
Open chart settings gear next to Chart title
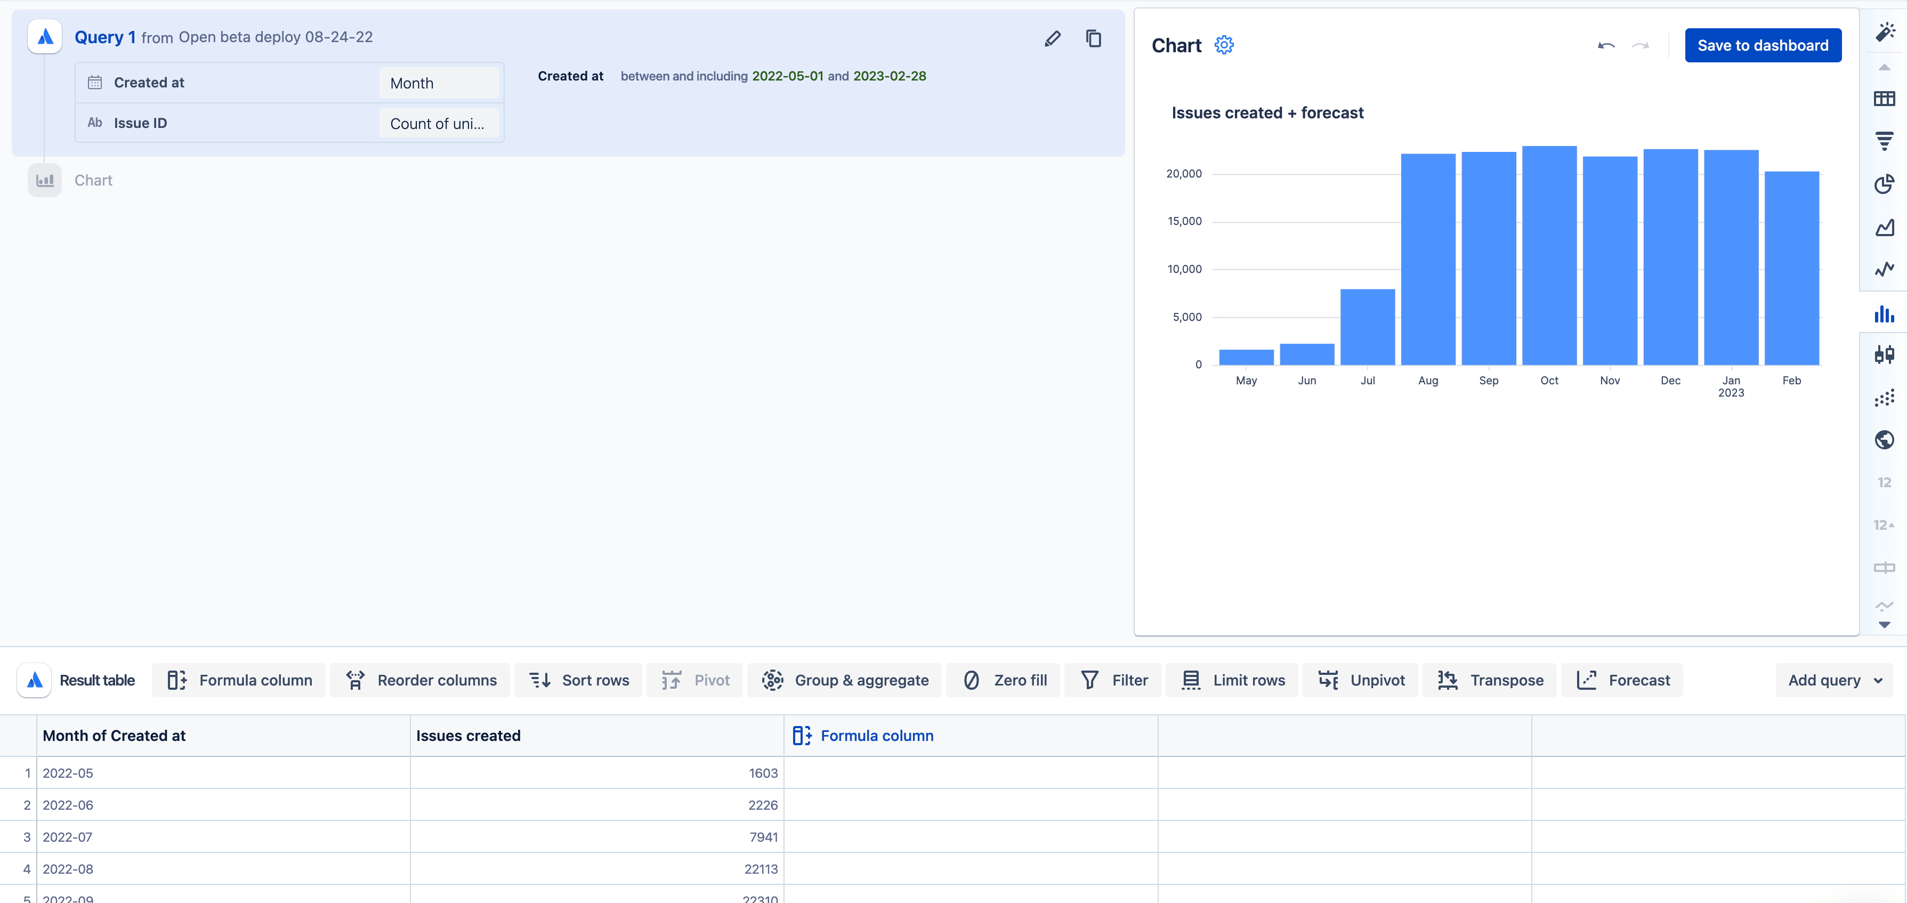(x=1224, y=44)
